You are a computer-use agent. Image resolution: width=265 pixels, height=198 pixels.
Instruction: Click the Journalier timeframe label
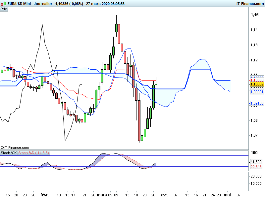43,4
